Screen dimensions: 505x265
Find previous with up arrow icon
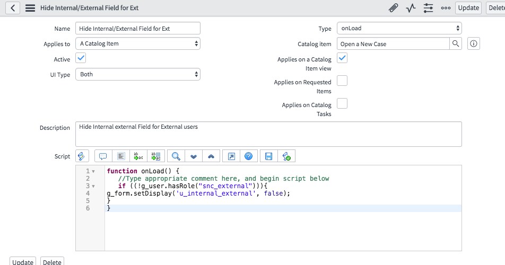click(x=211, y=156)
